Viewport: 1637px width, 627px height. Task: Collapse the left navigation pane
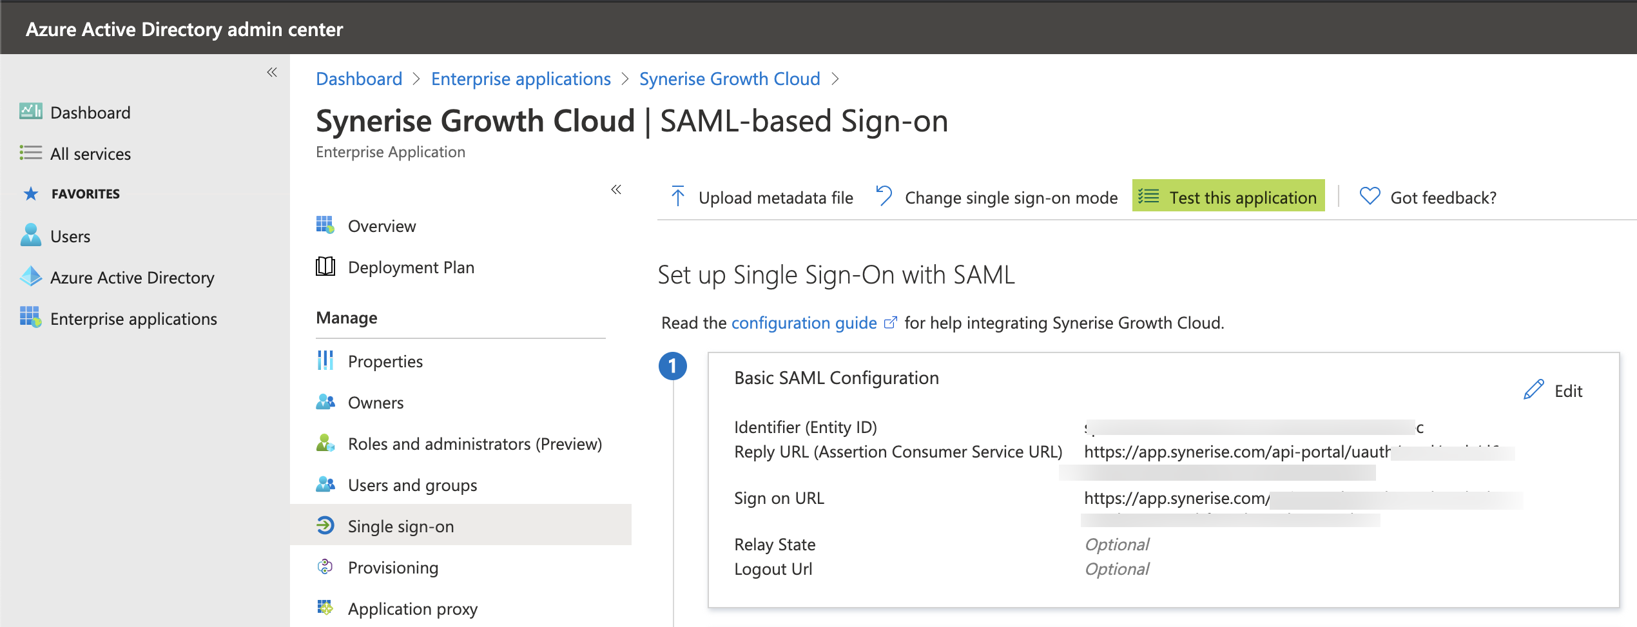tap(271, 72)
